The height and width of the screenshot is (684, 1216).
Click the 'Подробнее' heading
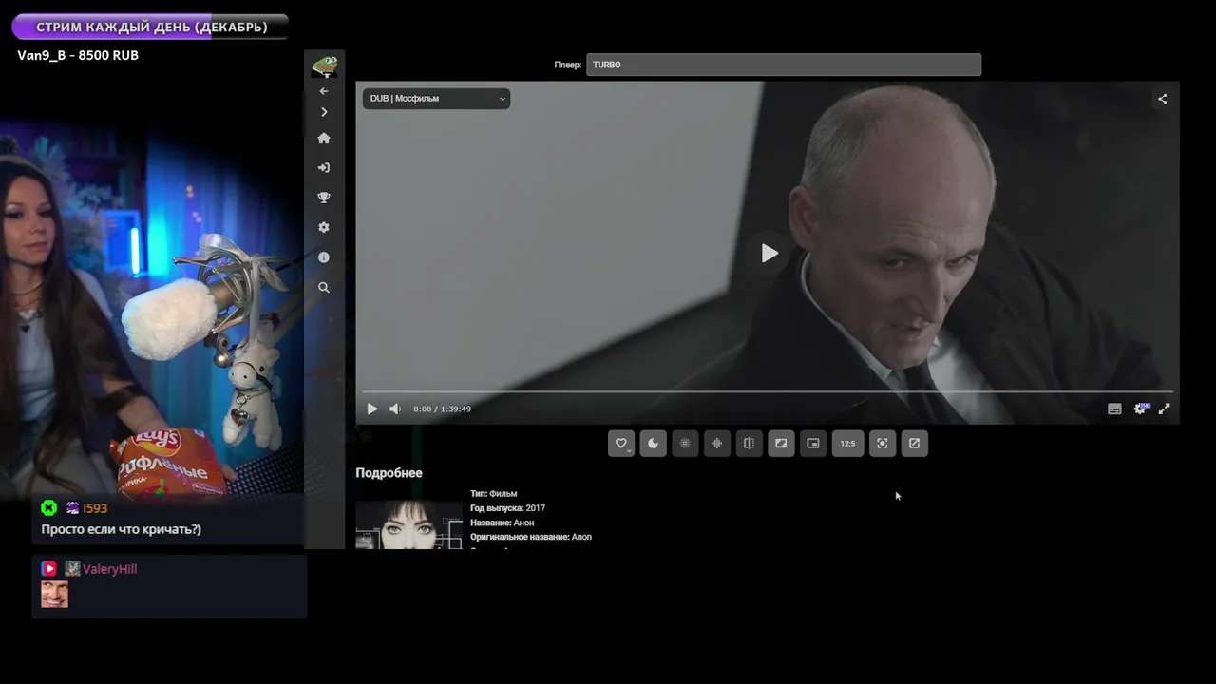(389, 473)
